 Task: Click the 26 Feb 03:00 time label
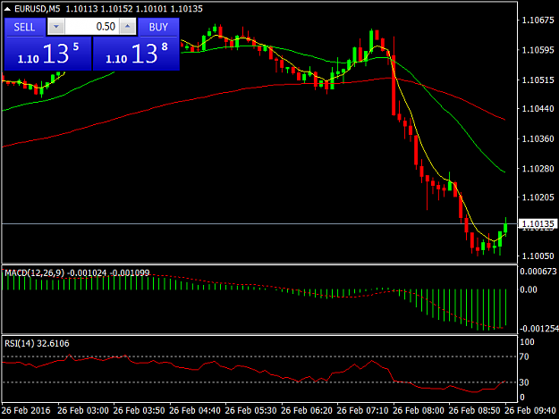(83, 410)
